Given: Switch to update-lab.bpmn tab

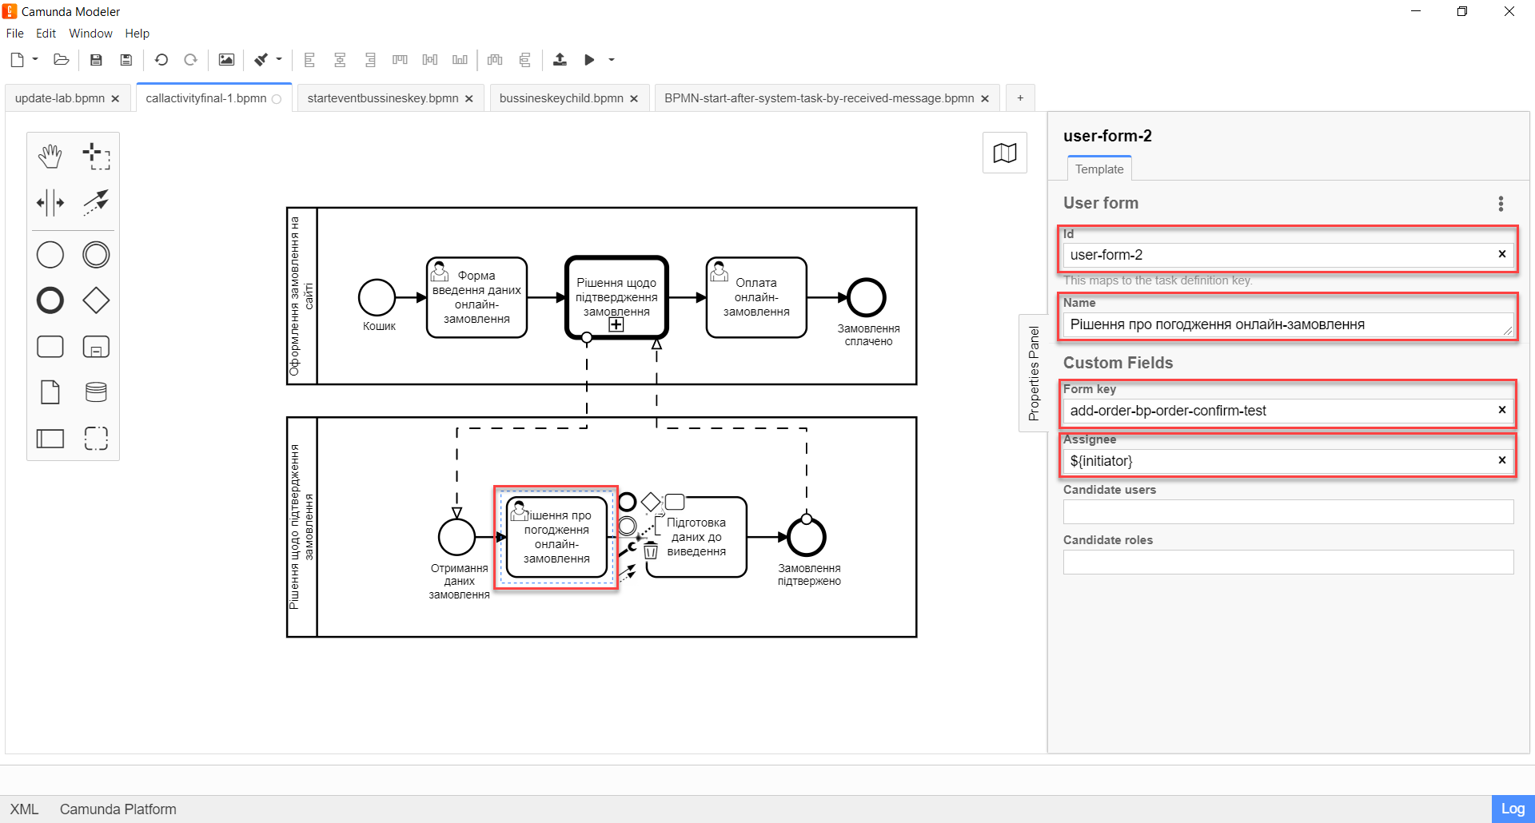Looking at the screenshot, I should 60,98.
